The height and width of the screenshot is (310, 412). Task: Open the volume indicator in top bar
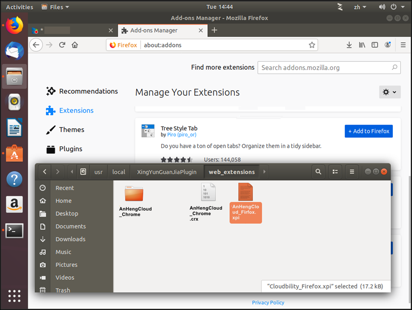point(382,7)
